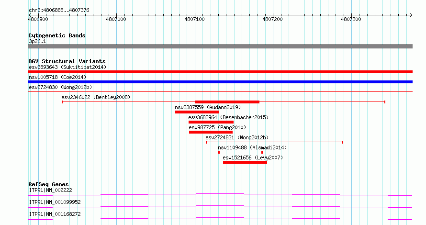
Task: Click the 3p26.1 band label
Action: pos(37,41)
